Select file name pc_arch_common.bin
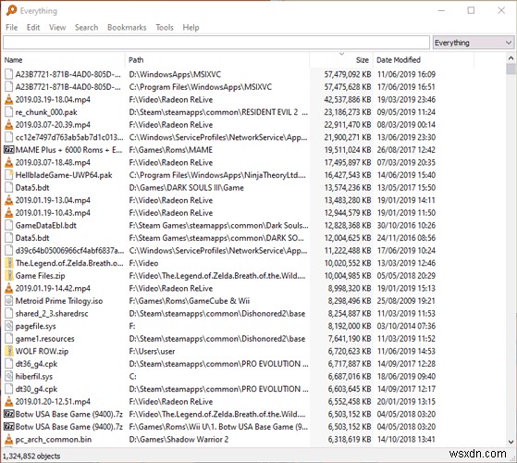517x463 pixels. coord(54,439)
